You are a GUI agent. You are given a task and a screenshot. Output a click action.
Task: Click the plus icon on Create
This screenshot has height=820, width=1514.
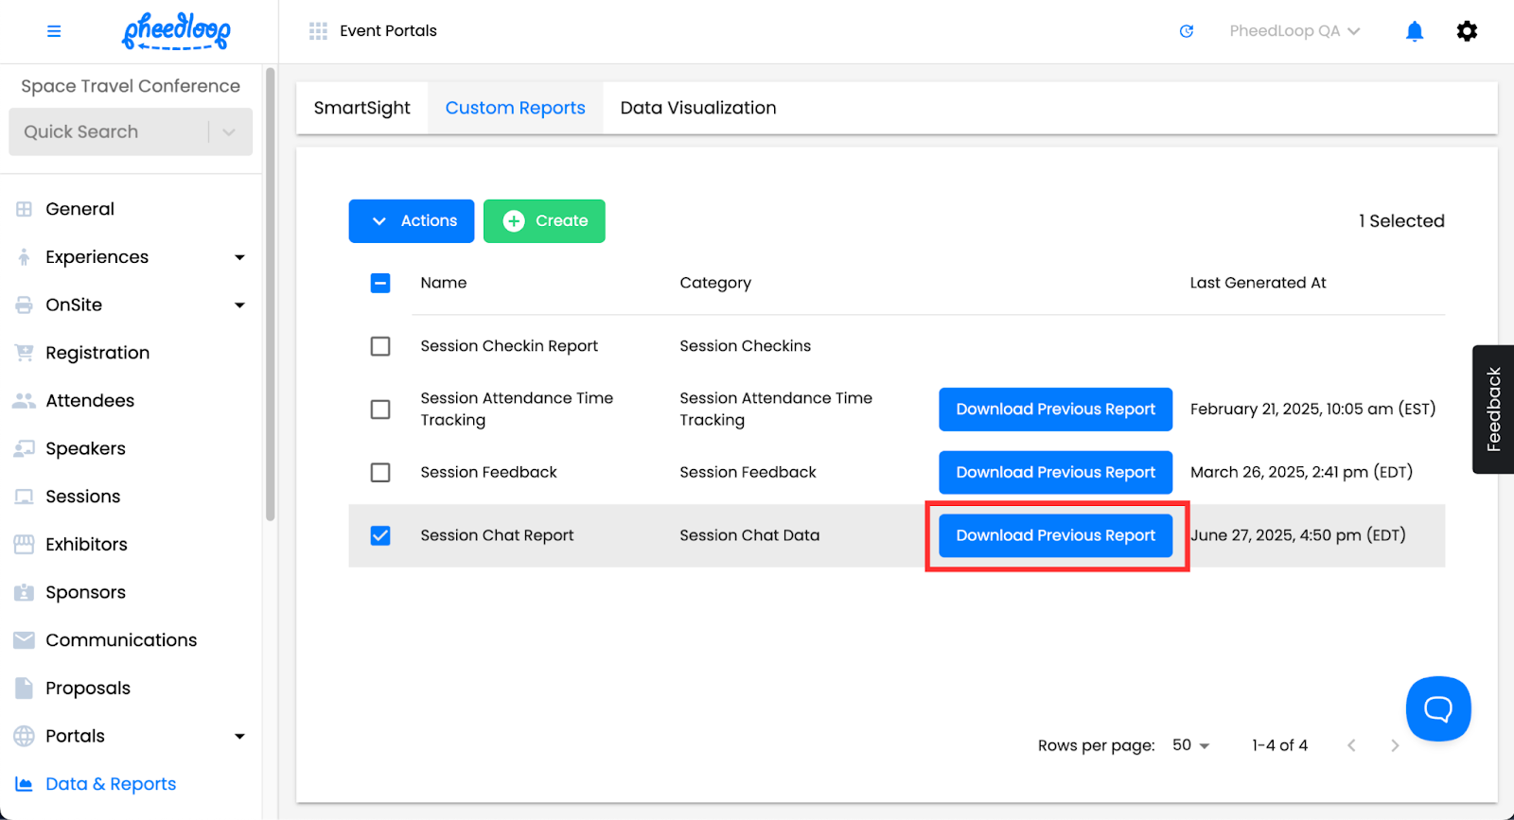tap(514, 221)
